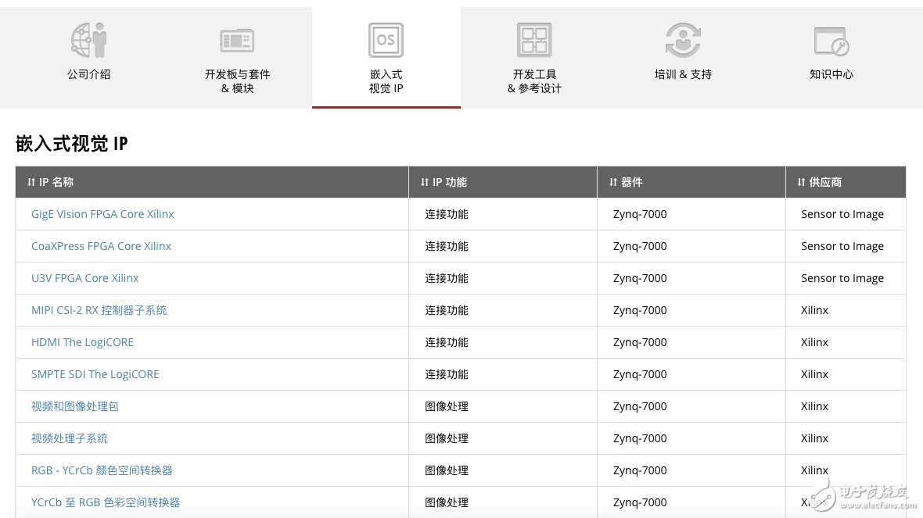Screen dimensions: 923x518
Task: Click the 开发工具 grid icon
Action: click(x=534, y=40)
